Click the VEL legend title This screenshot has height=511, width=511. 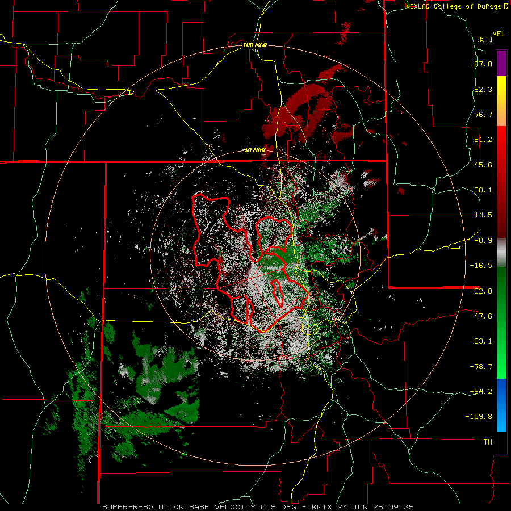[x=499, y=34]
